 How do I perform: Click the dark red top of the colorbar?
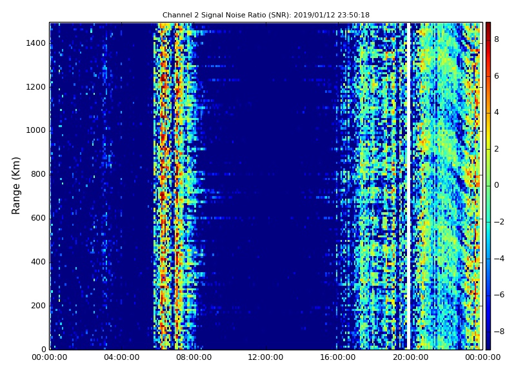[x=488, y=28]
